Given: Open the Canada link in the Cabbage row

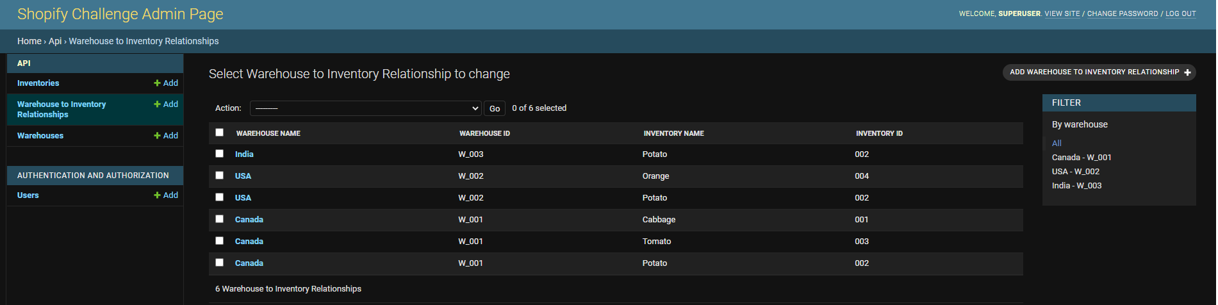Looking at the screenshot, I should point(249,220).
